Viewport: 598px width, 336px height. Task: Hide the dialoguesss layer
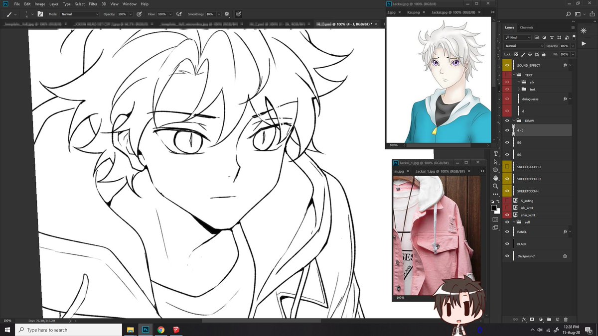tap(507, 99)
